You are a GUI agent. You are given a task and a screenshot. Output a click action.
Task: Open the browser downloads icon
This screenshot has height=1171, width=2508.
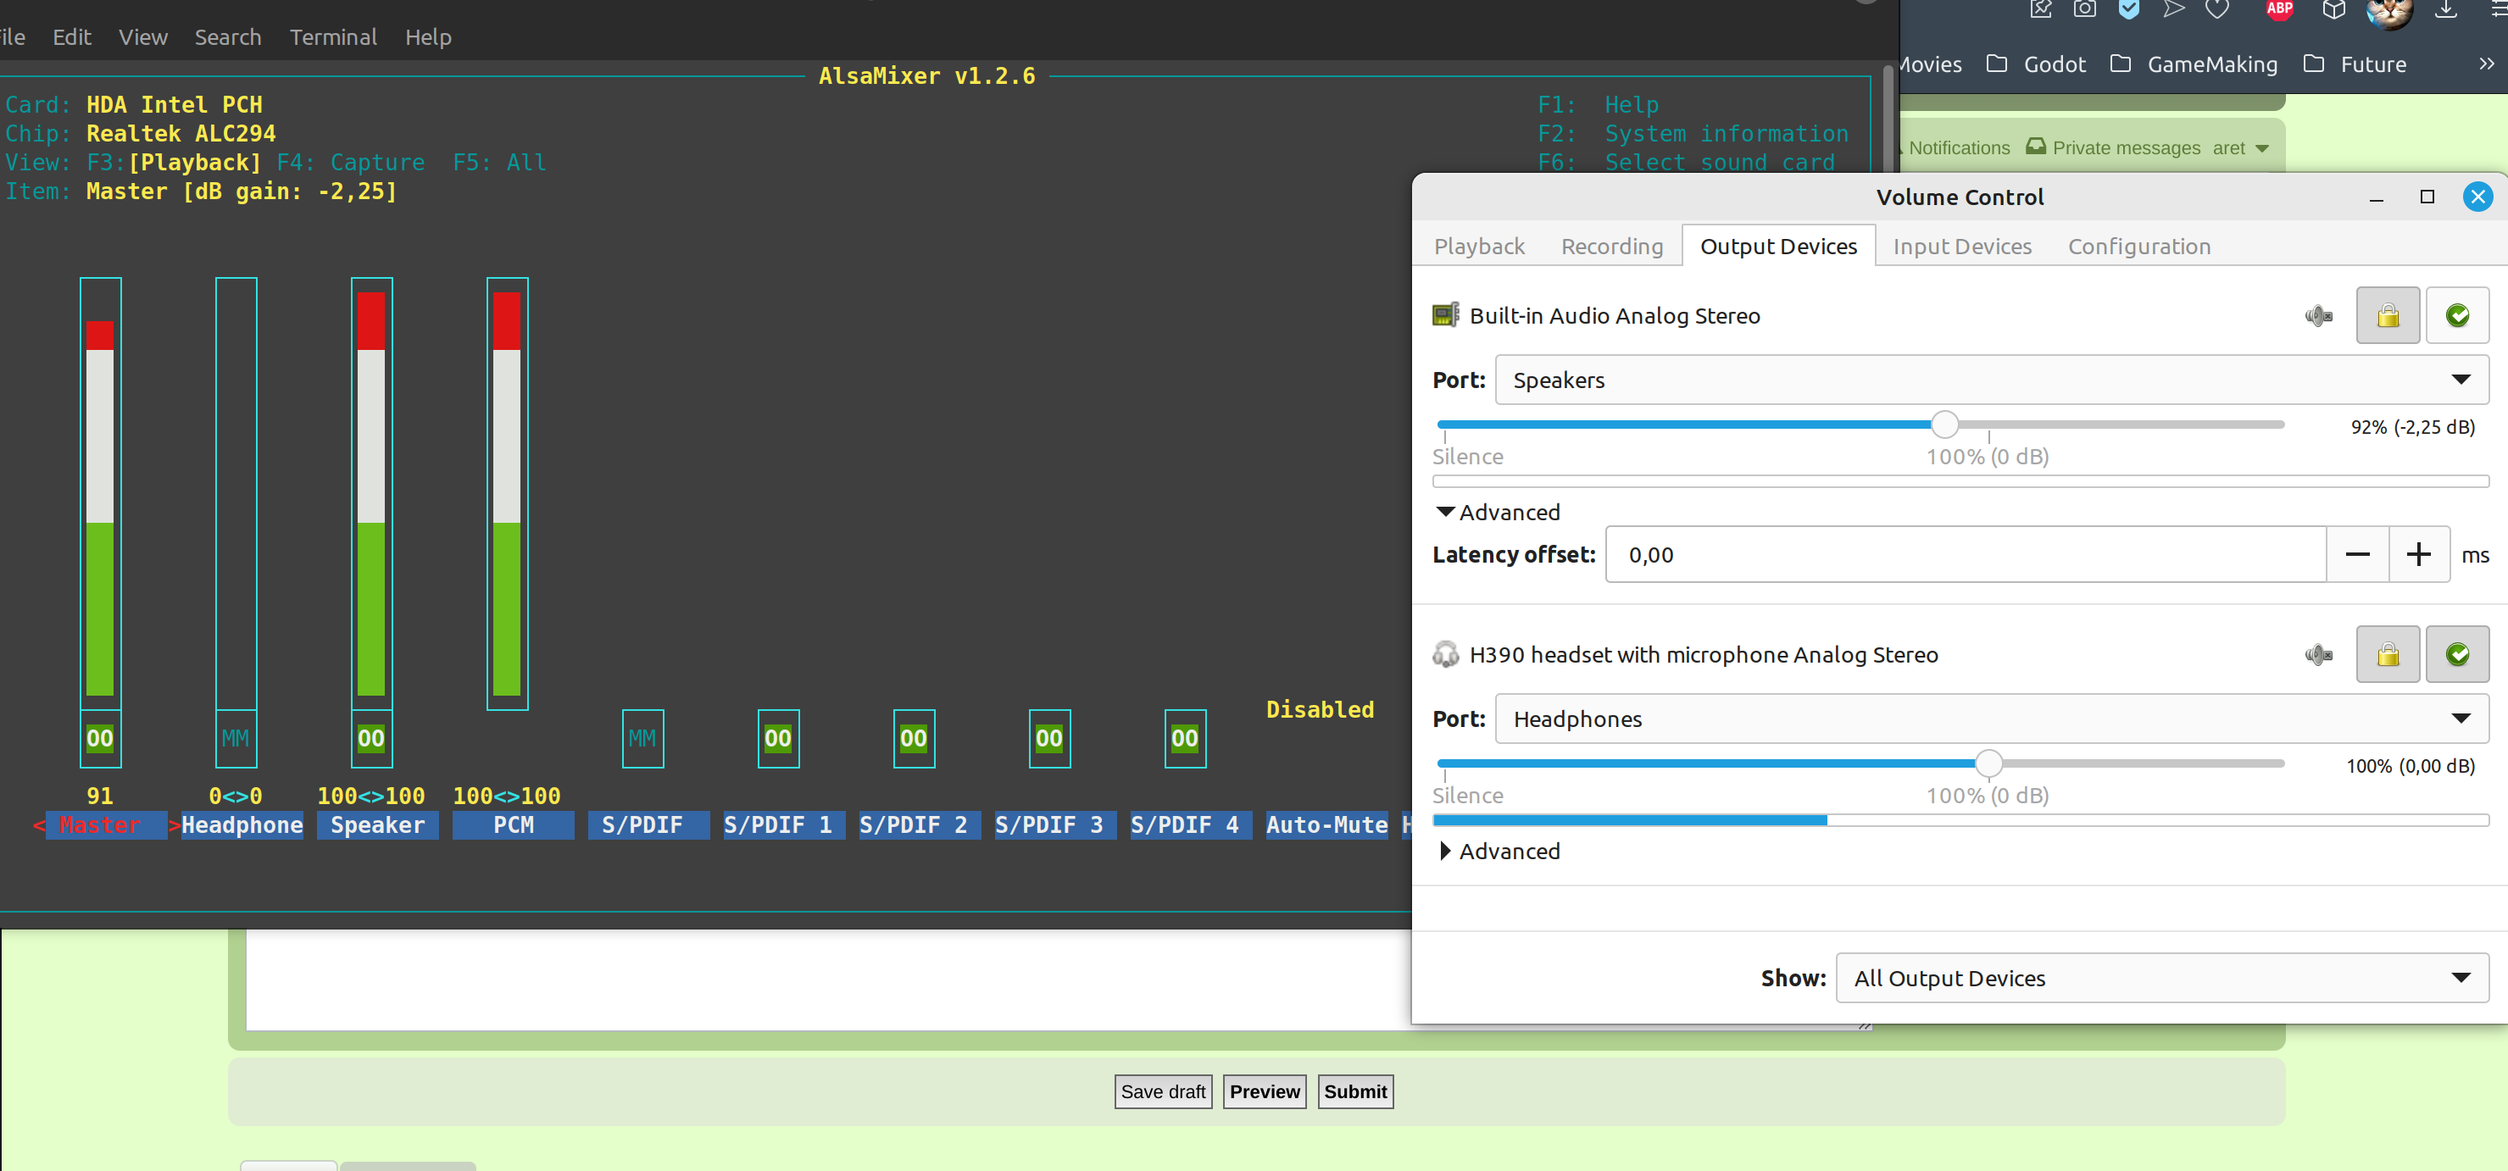click(x=2445, y=9)
